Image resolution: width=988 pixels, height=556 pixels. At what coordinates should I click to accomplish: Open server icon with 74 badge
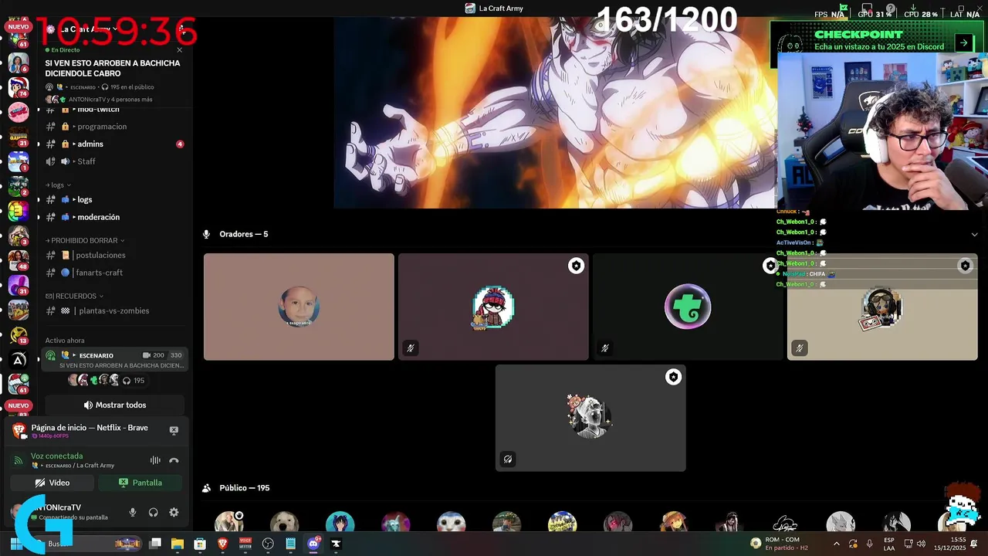[19, 86]
